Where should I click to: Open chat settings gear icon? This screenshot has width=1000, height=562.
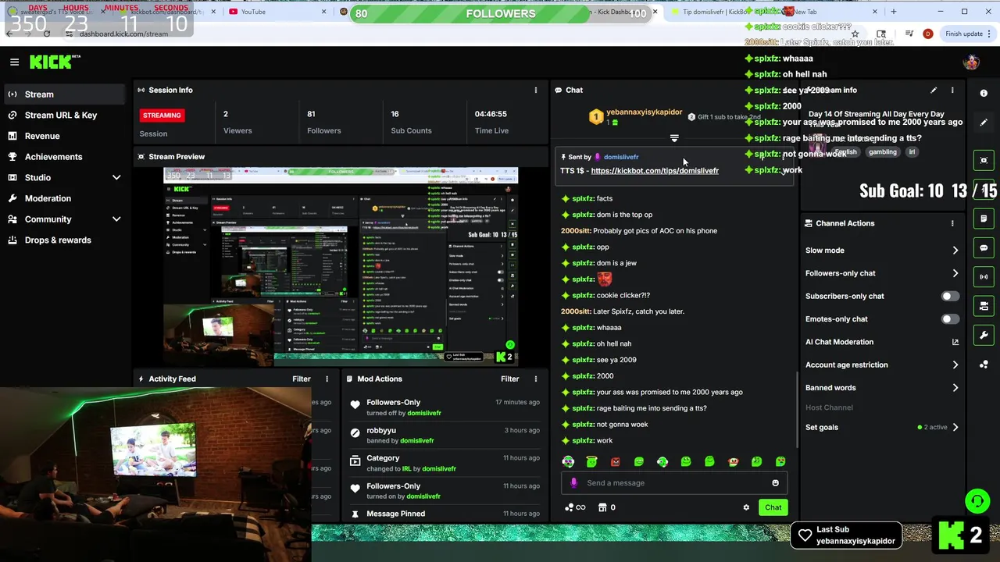746,507
